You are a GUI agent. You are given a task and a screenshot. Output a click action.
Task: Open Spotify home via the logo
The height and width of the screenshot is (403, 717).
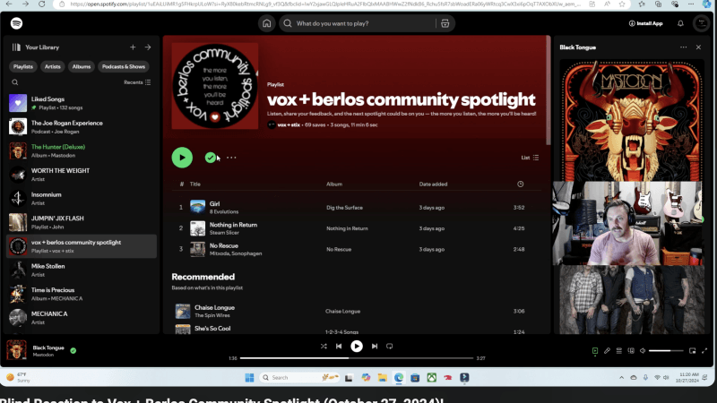(x=16, y=23)
